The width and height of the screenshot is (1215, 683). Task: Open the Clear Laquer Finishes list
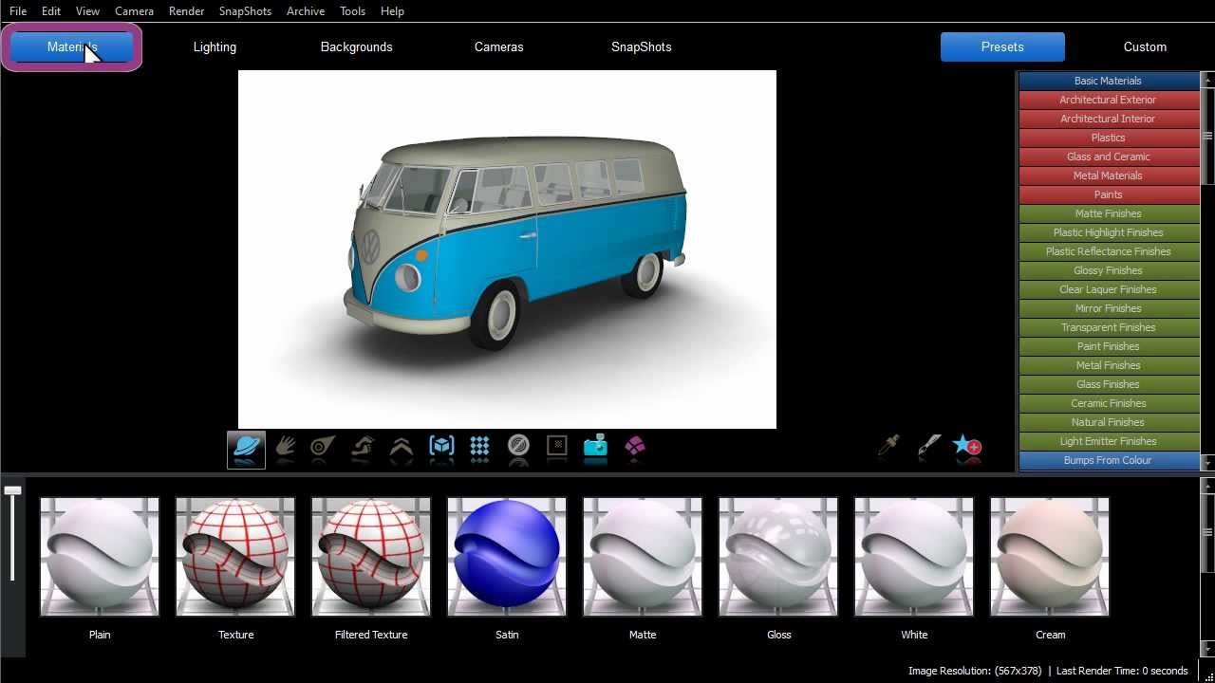[x=1109, y=289]
